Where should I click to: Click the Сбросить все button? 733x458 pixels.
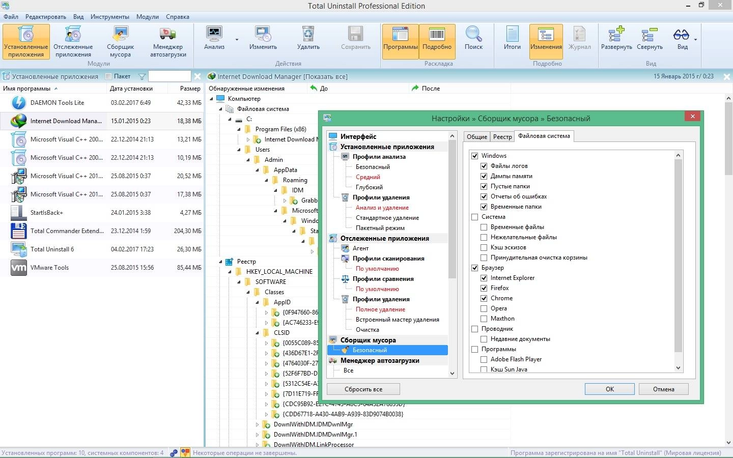363,389
